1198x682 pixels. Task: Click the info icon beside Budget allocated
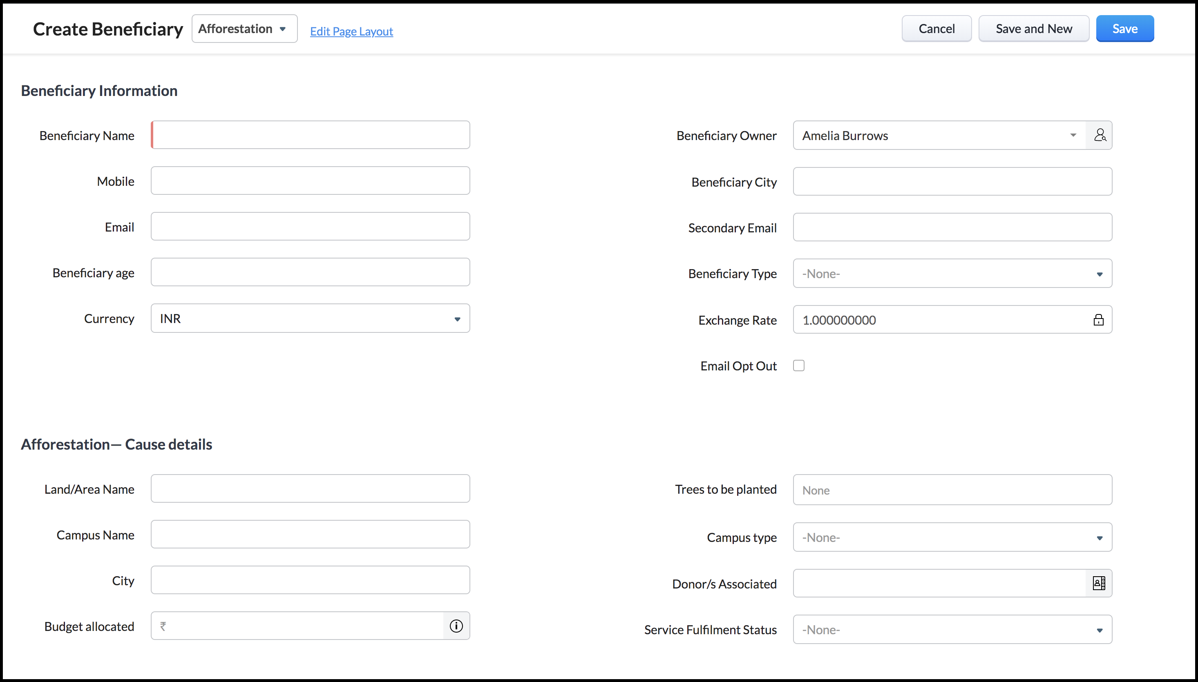point(456,626)
